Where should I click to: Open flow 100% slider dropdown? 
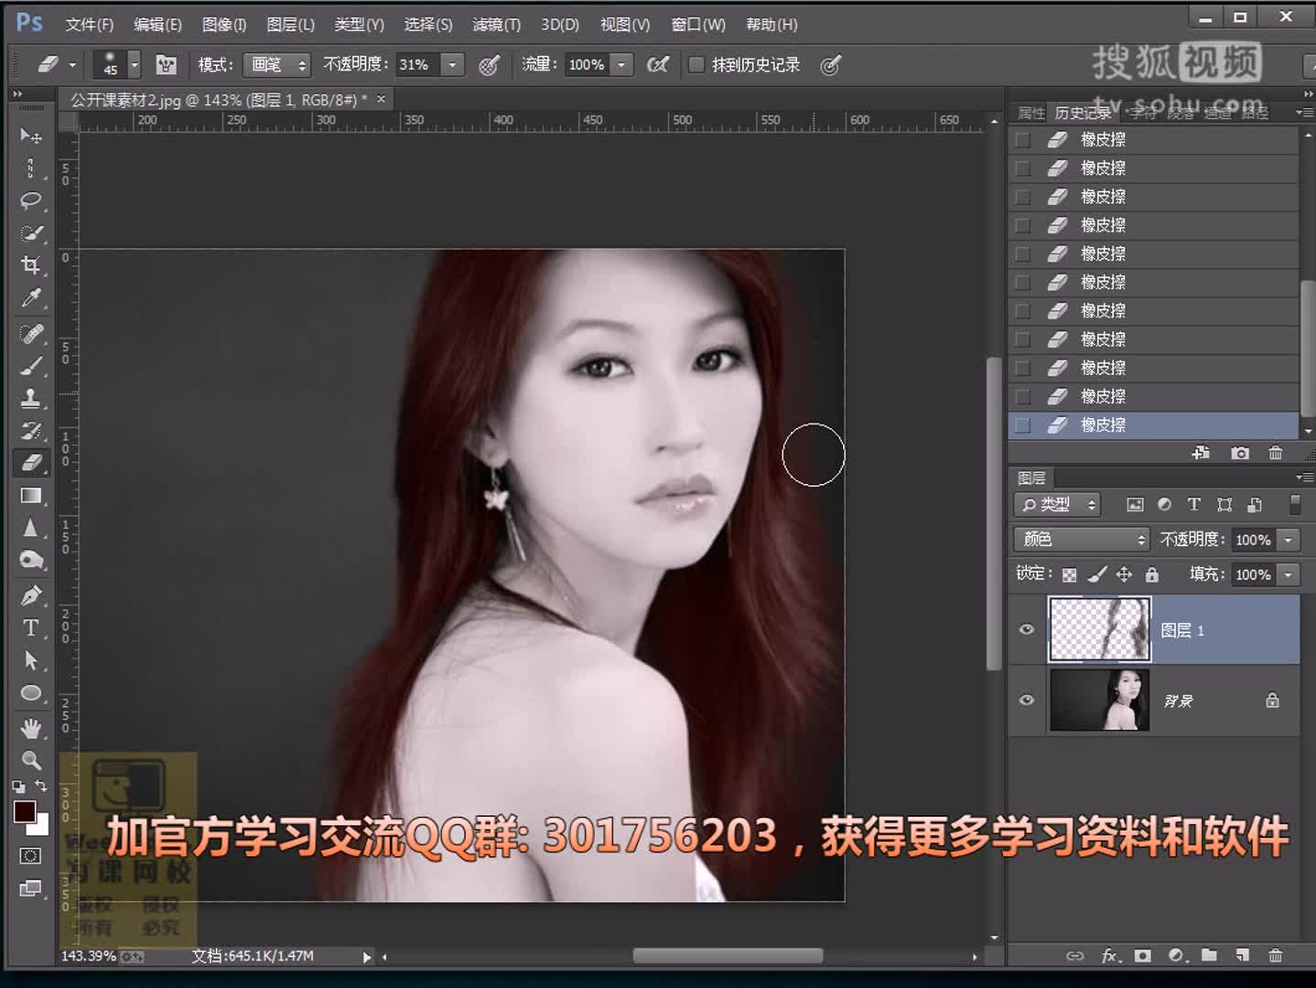point(622,65)
